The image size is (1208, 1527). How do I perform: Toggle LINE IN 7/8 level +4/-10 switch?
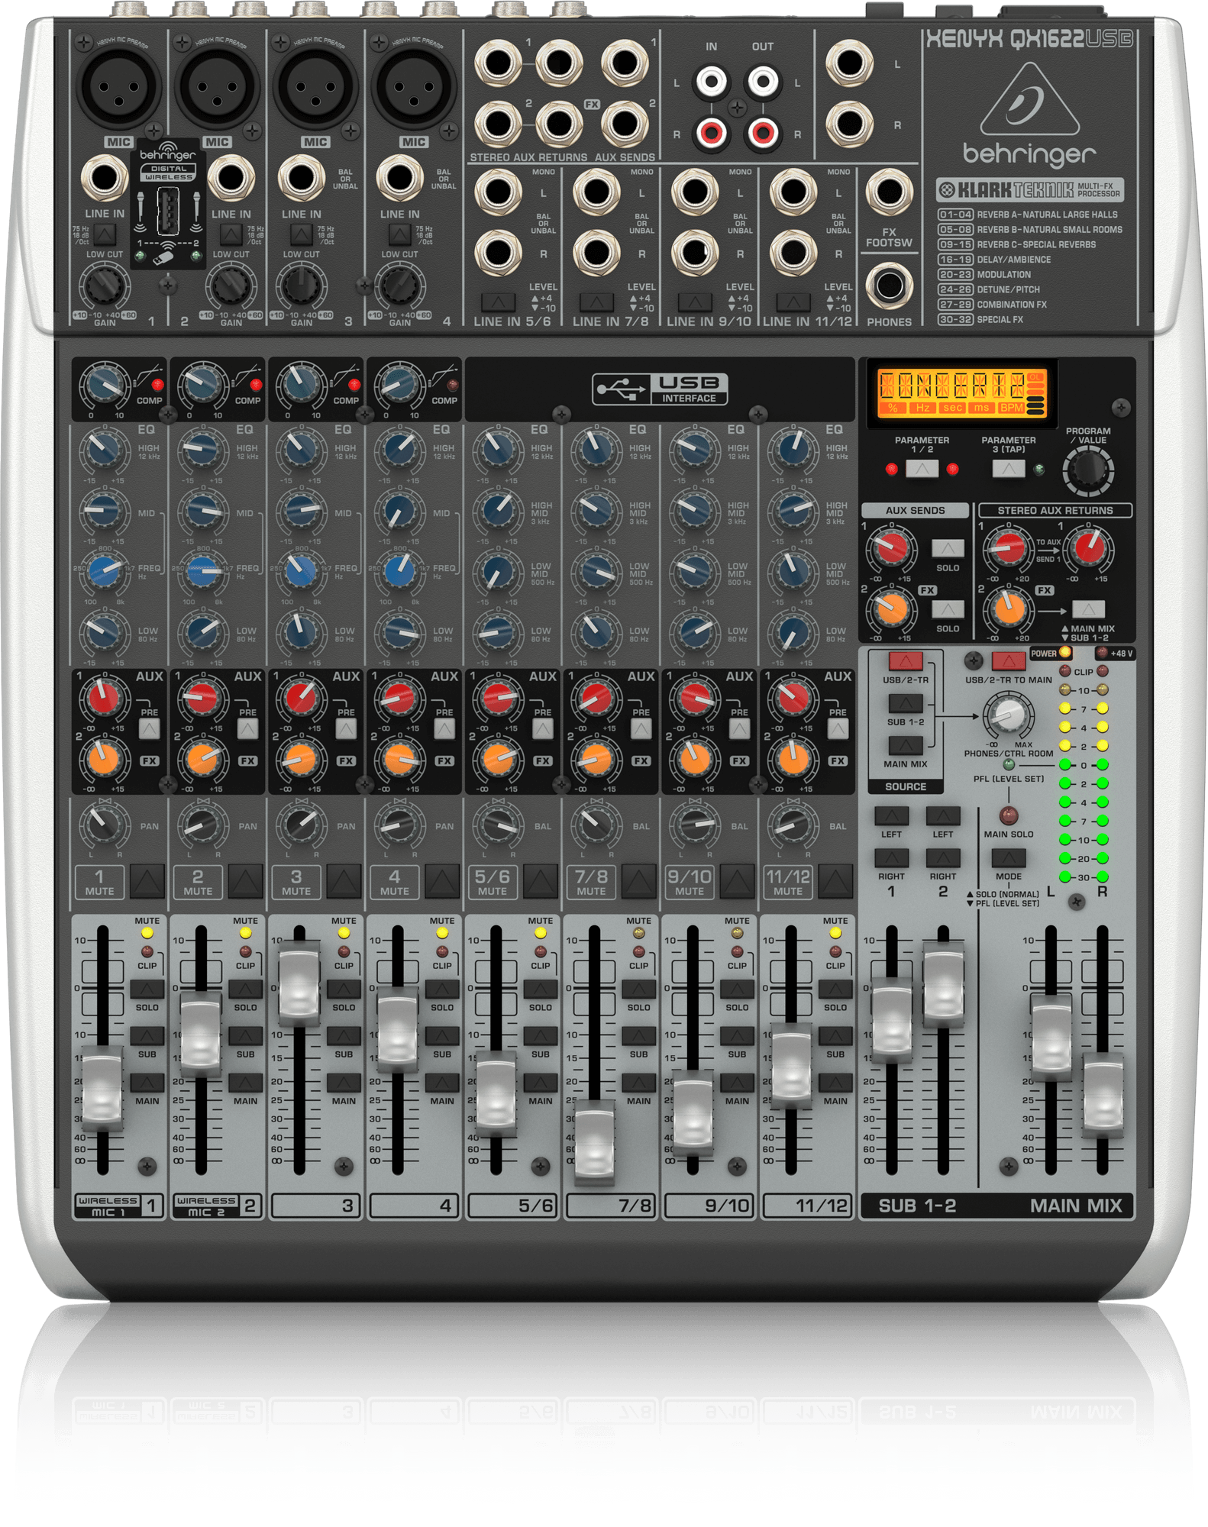(596, 302)
